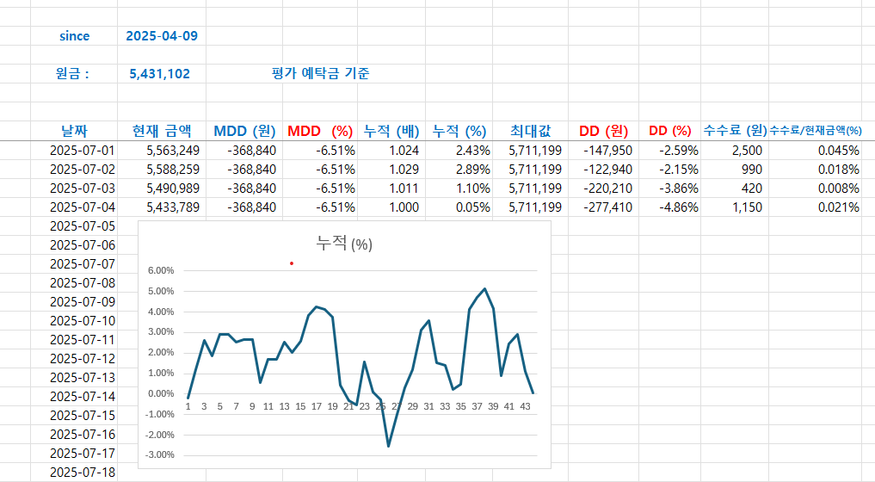Image resolution: width=875 pixels, height=482 pixels.
Task: Click cumulative percent cell 2.89%
Action: (x=459, y=170)
